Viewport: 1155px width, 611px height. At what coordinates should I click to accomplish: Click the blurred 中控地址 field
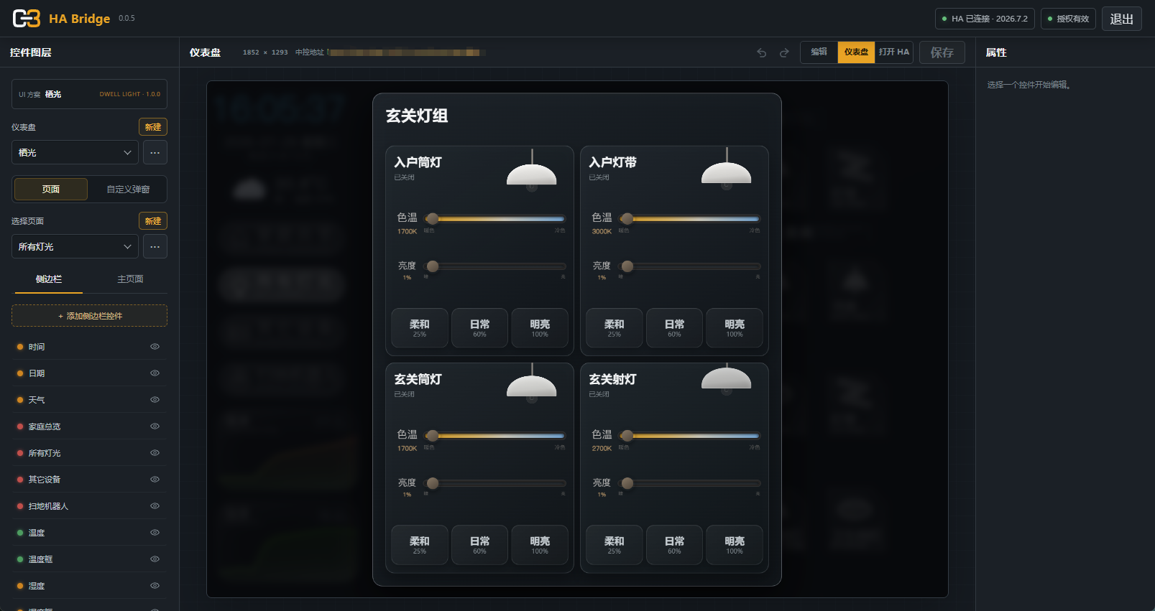[407, 52]
